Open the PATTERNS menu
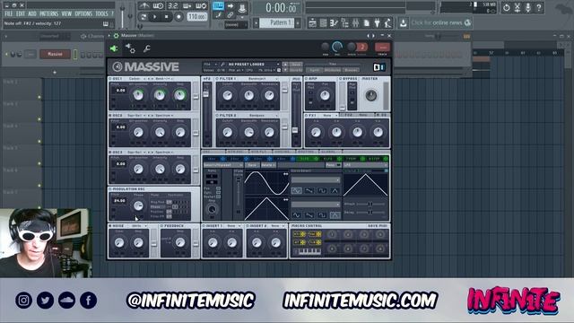 pyautogui.click(x=48, y=14)
